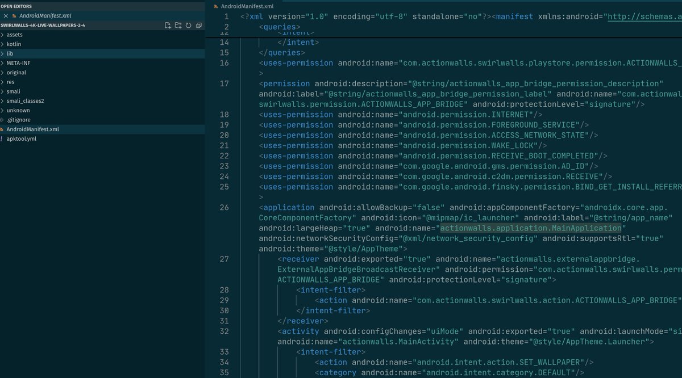Click line number 27 in the gutter
This screenshot has width=682, height=378.
(224, 259)
